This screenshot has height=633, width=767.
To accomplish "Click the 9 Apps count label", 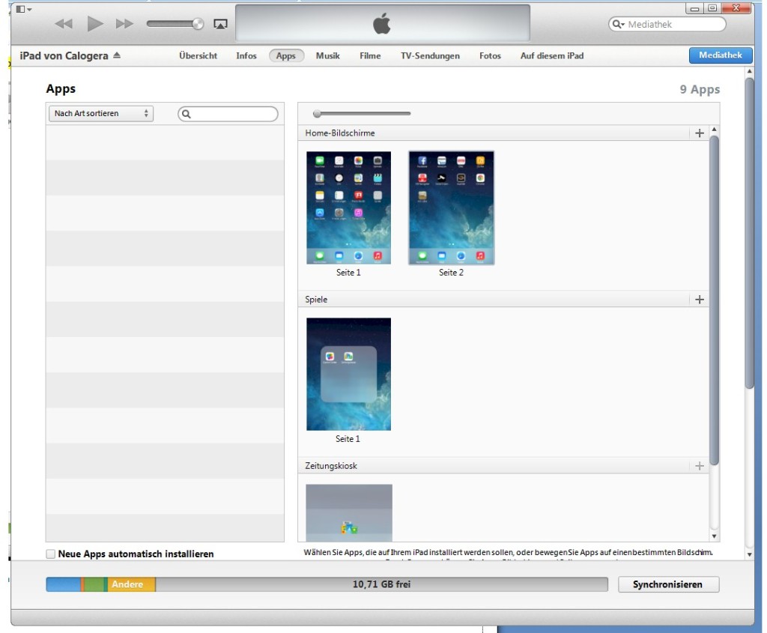I will tap(700, 90).
